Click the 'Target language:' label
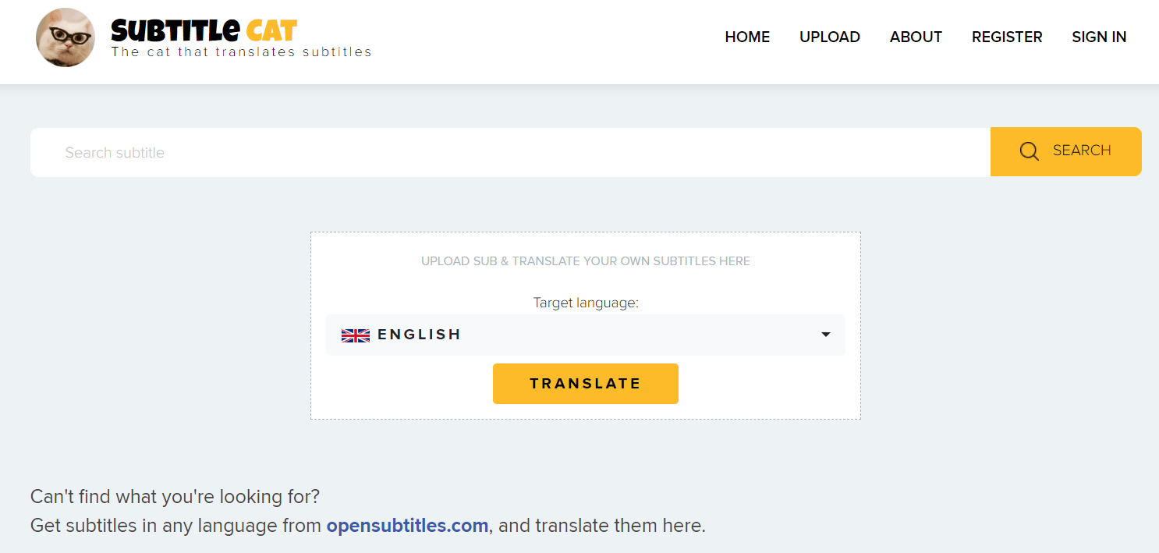Viewport: 1159px width, 553px height. (585, 303)
